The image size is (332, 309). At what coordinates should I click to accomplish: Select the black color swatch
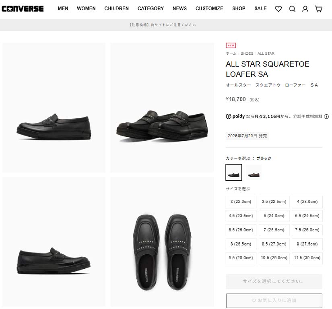pyautogui.click(x=233, y=172)
